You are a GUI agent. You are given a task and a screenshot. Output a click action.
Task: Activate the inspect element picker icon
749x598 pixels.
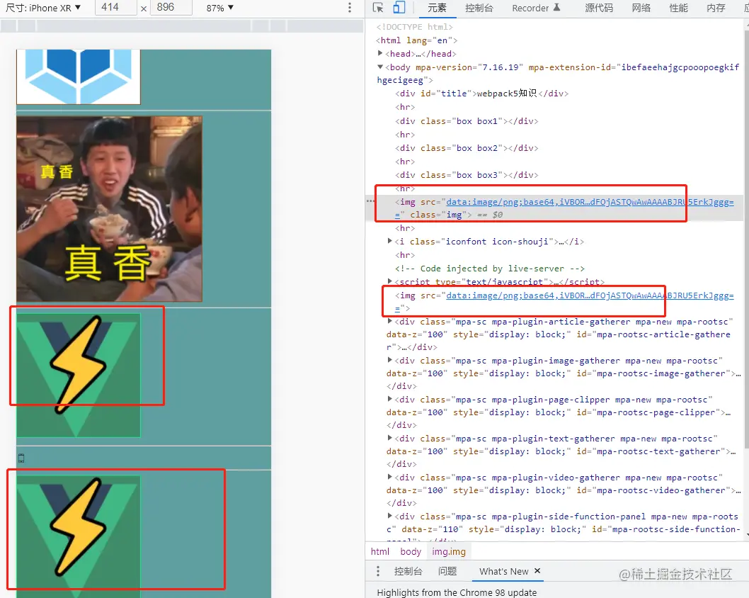click(x=378, y=8)
